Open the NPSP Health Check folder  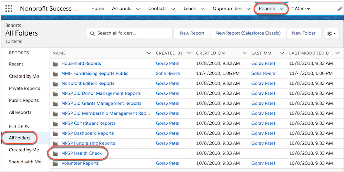tap(82, 153)
